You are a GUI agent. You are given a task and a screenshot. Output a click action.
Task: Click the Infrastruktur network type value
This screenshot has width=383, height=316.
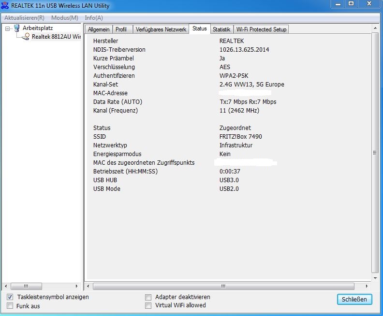[236, 145]
